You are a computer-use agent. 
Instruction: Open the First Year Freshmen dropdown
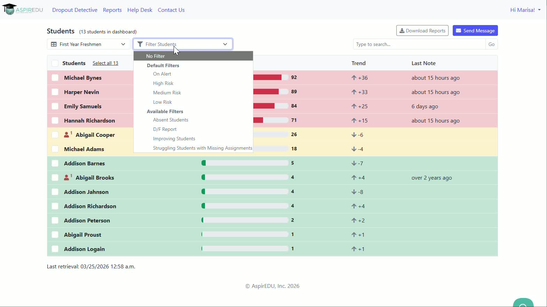point(88,44)
